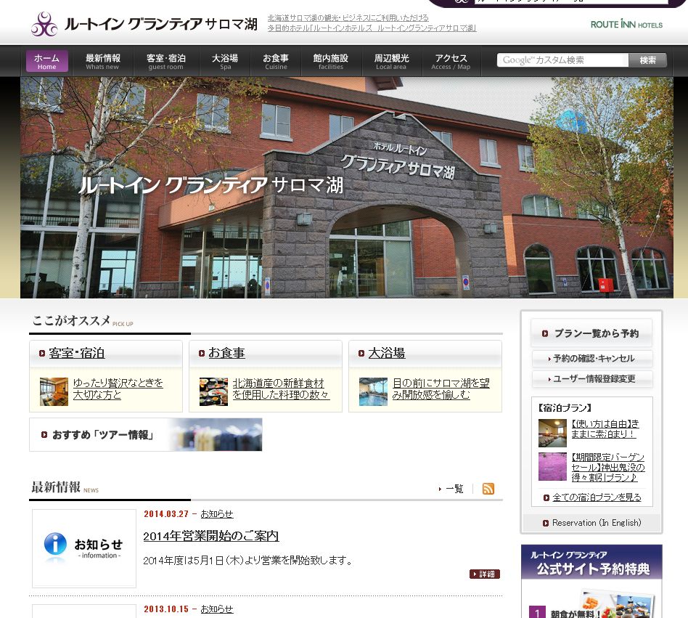This screenshot has height=618, width=688.
Task: Click the hotel entrance hero image
Action: click(x=347, y=188)
